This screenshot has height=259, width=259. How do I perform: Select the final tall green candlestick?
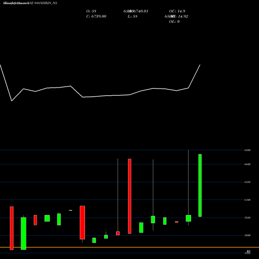pyautogui.click(x=200, y=185)
